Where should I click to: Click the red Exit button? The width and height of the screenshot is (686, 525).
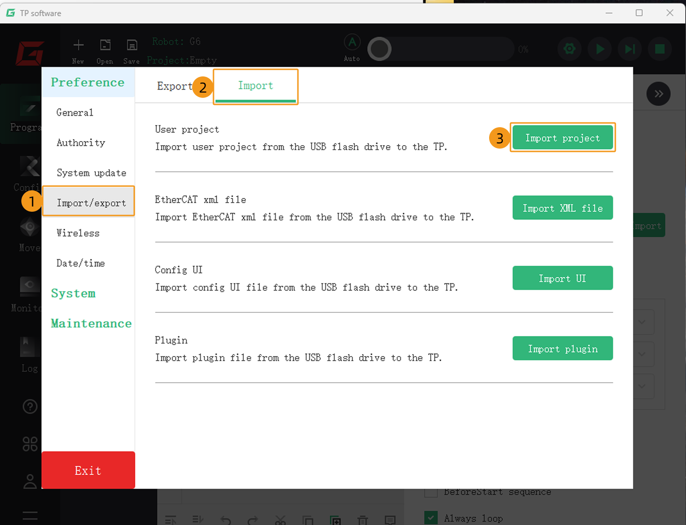point(88,470)
